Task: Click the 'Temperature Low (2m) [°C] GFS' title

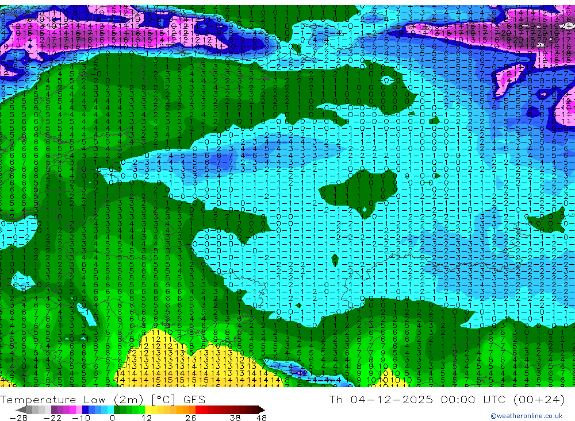Action: pyautogui.click(x=103, y=399)
